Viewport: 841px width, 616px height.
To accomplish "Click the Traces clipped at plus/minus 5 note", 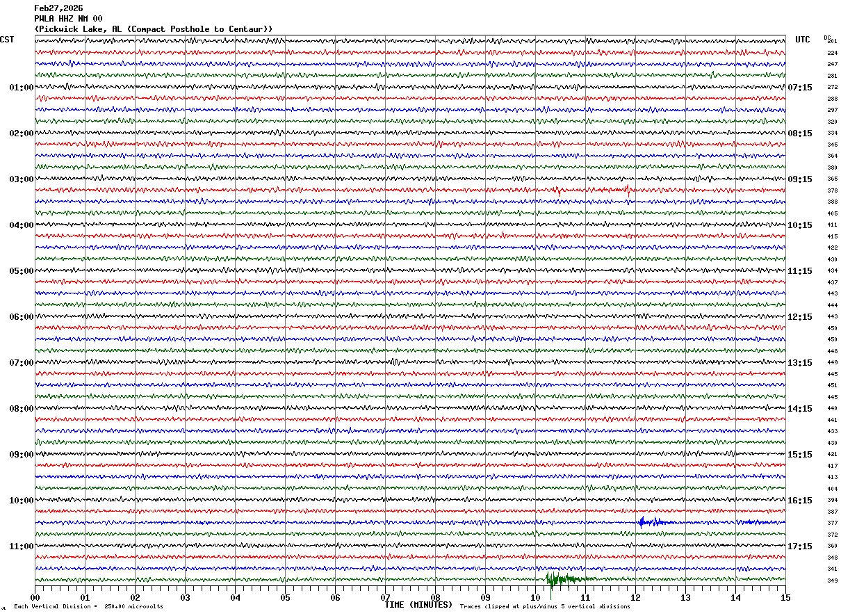I will coord(545,607).
